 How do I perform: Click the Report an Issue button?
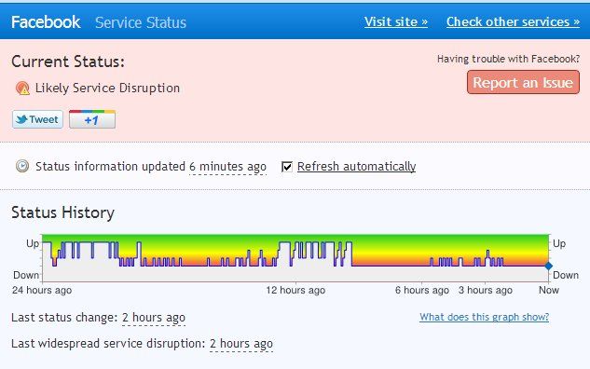pyautogui.click(x=523, y=82)
